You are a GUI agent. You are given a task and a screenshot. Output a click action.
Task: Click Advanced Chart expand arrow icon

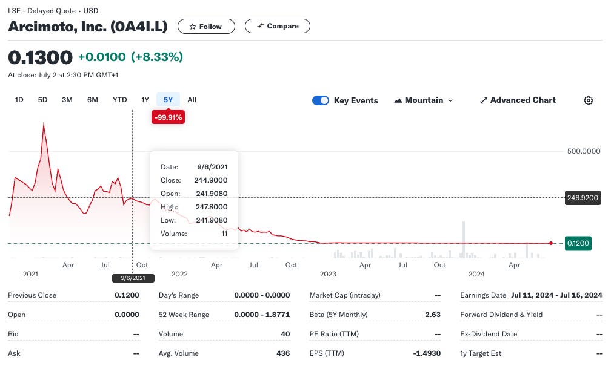[484, 100]
